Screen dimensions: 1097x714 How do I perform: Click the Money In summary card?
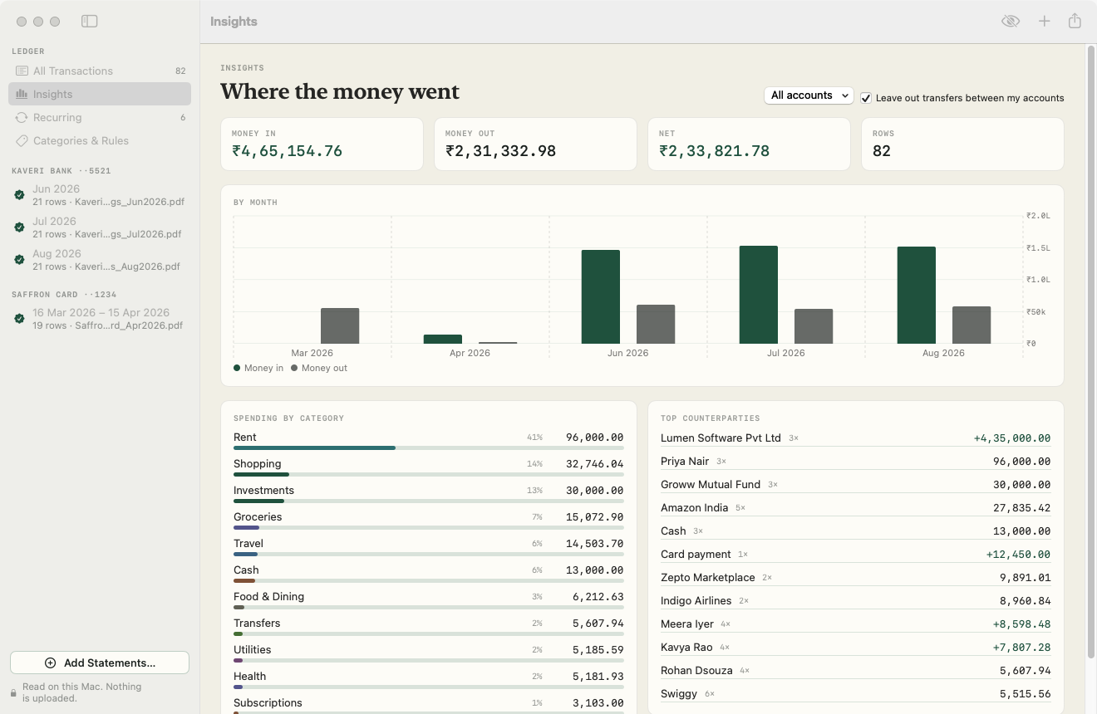322,144
